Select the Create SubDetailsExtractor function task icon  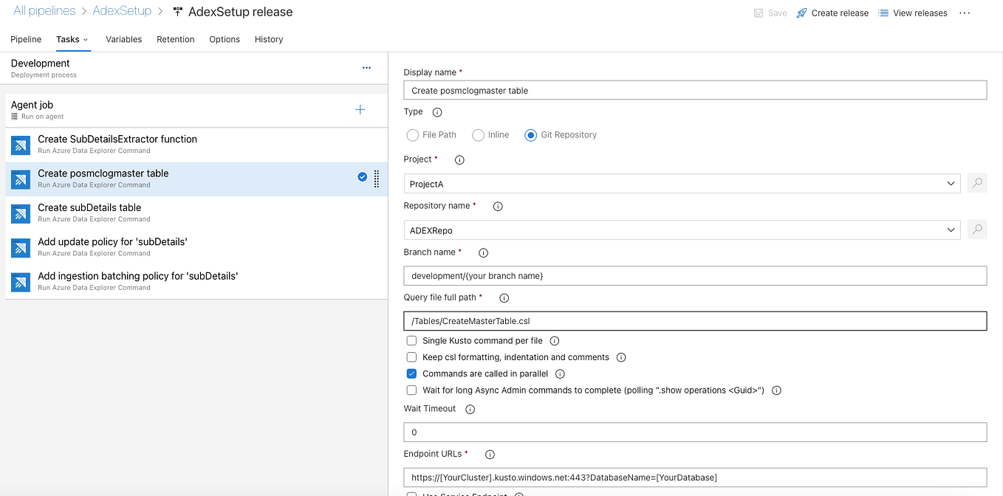pos(20,145)
